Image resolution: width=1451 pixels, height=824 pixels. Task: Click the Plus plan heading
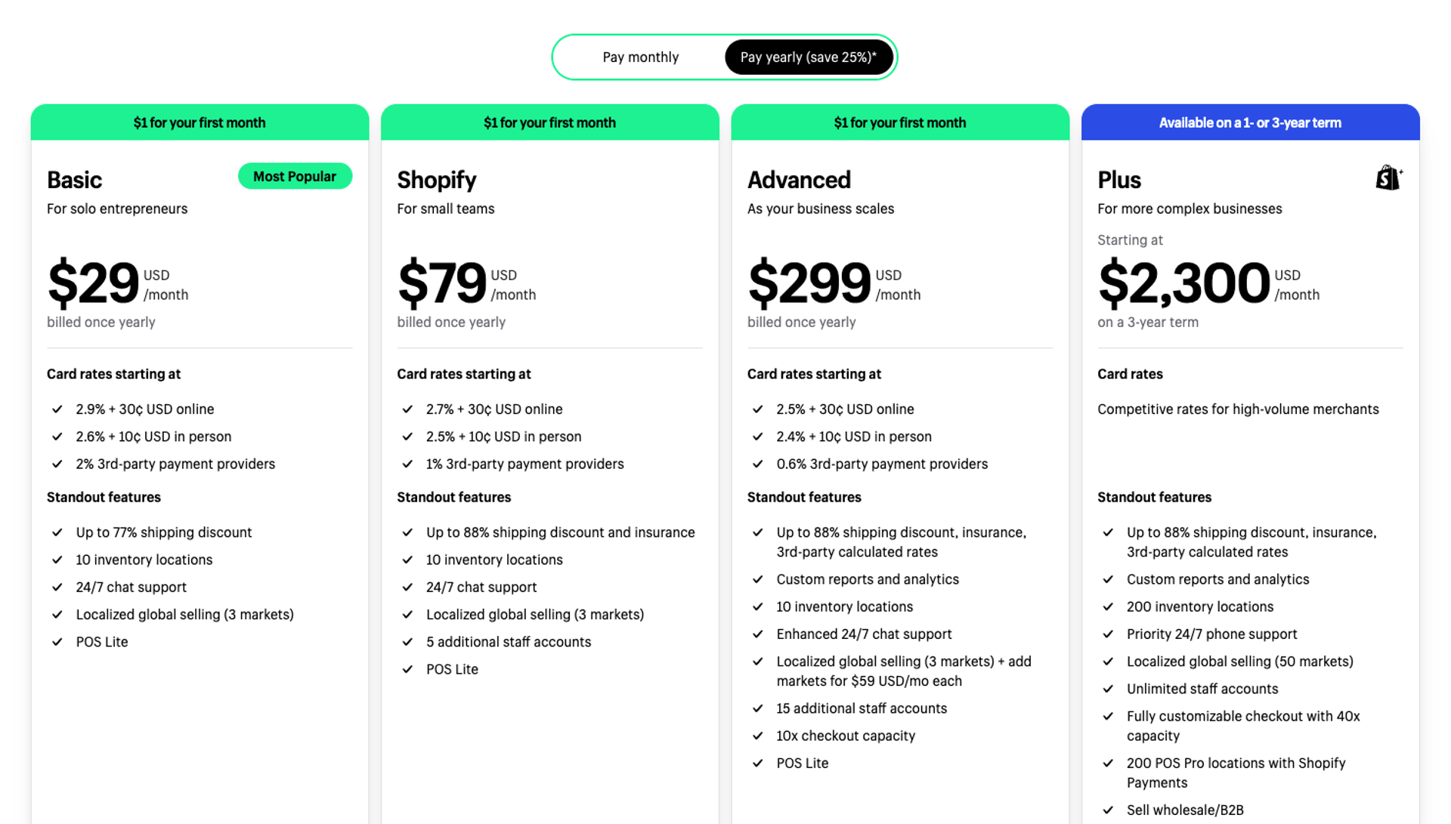coord(1118,180)
